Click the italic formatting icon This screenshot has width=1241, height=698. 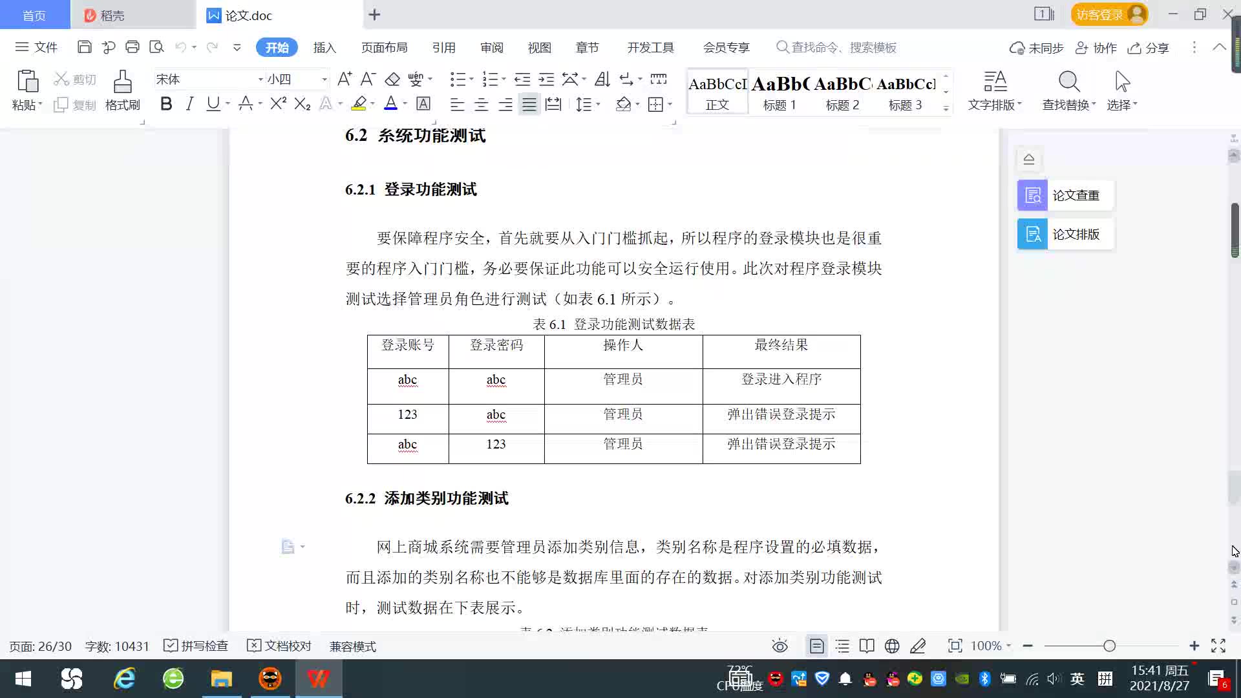[189, 104]
